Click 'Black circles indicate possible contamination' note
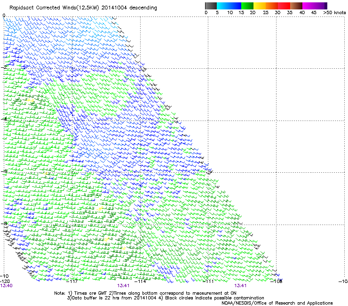Image resolution: width=348 pixels, height=306 pixels. point(214,298)
